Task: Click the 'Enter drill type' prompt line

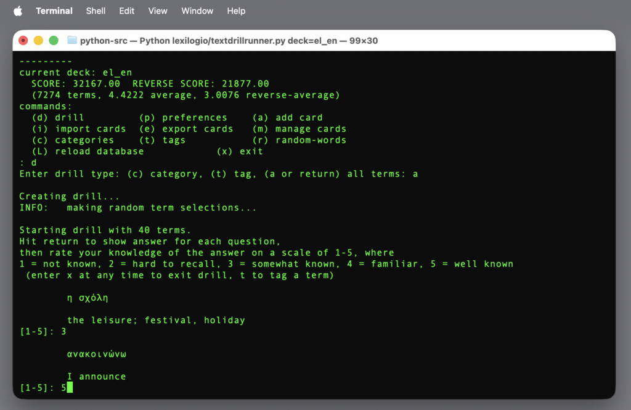Action: 219,174
